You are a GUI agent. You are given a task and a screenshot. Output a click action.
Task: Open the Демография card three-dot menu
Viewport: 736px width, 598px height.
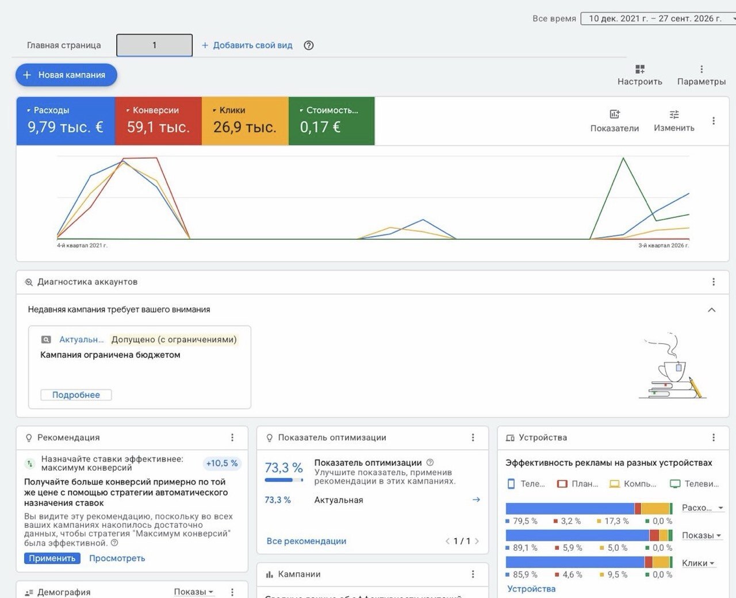coord(232,592)
